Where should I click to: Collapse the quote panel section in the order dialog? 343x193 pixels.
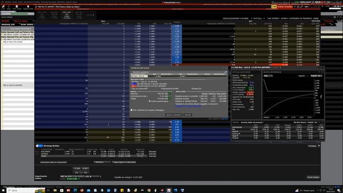click(x=132, y=72)
